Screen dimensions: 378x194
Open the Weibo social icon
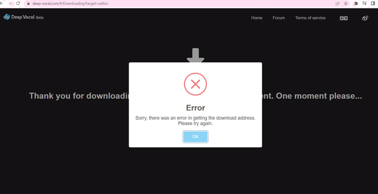coord(365,18)
